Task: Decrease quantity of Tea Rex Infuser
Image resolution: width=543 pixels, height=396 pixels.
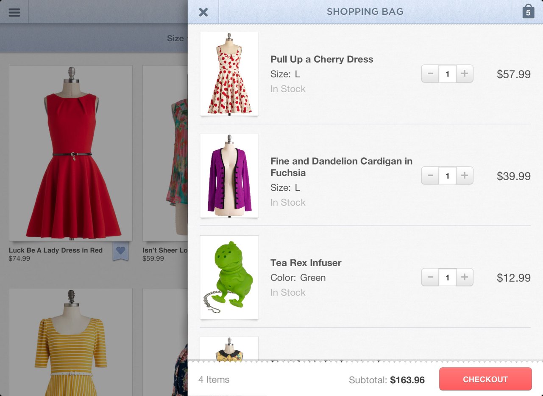Action: [x=430, y=277]
